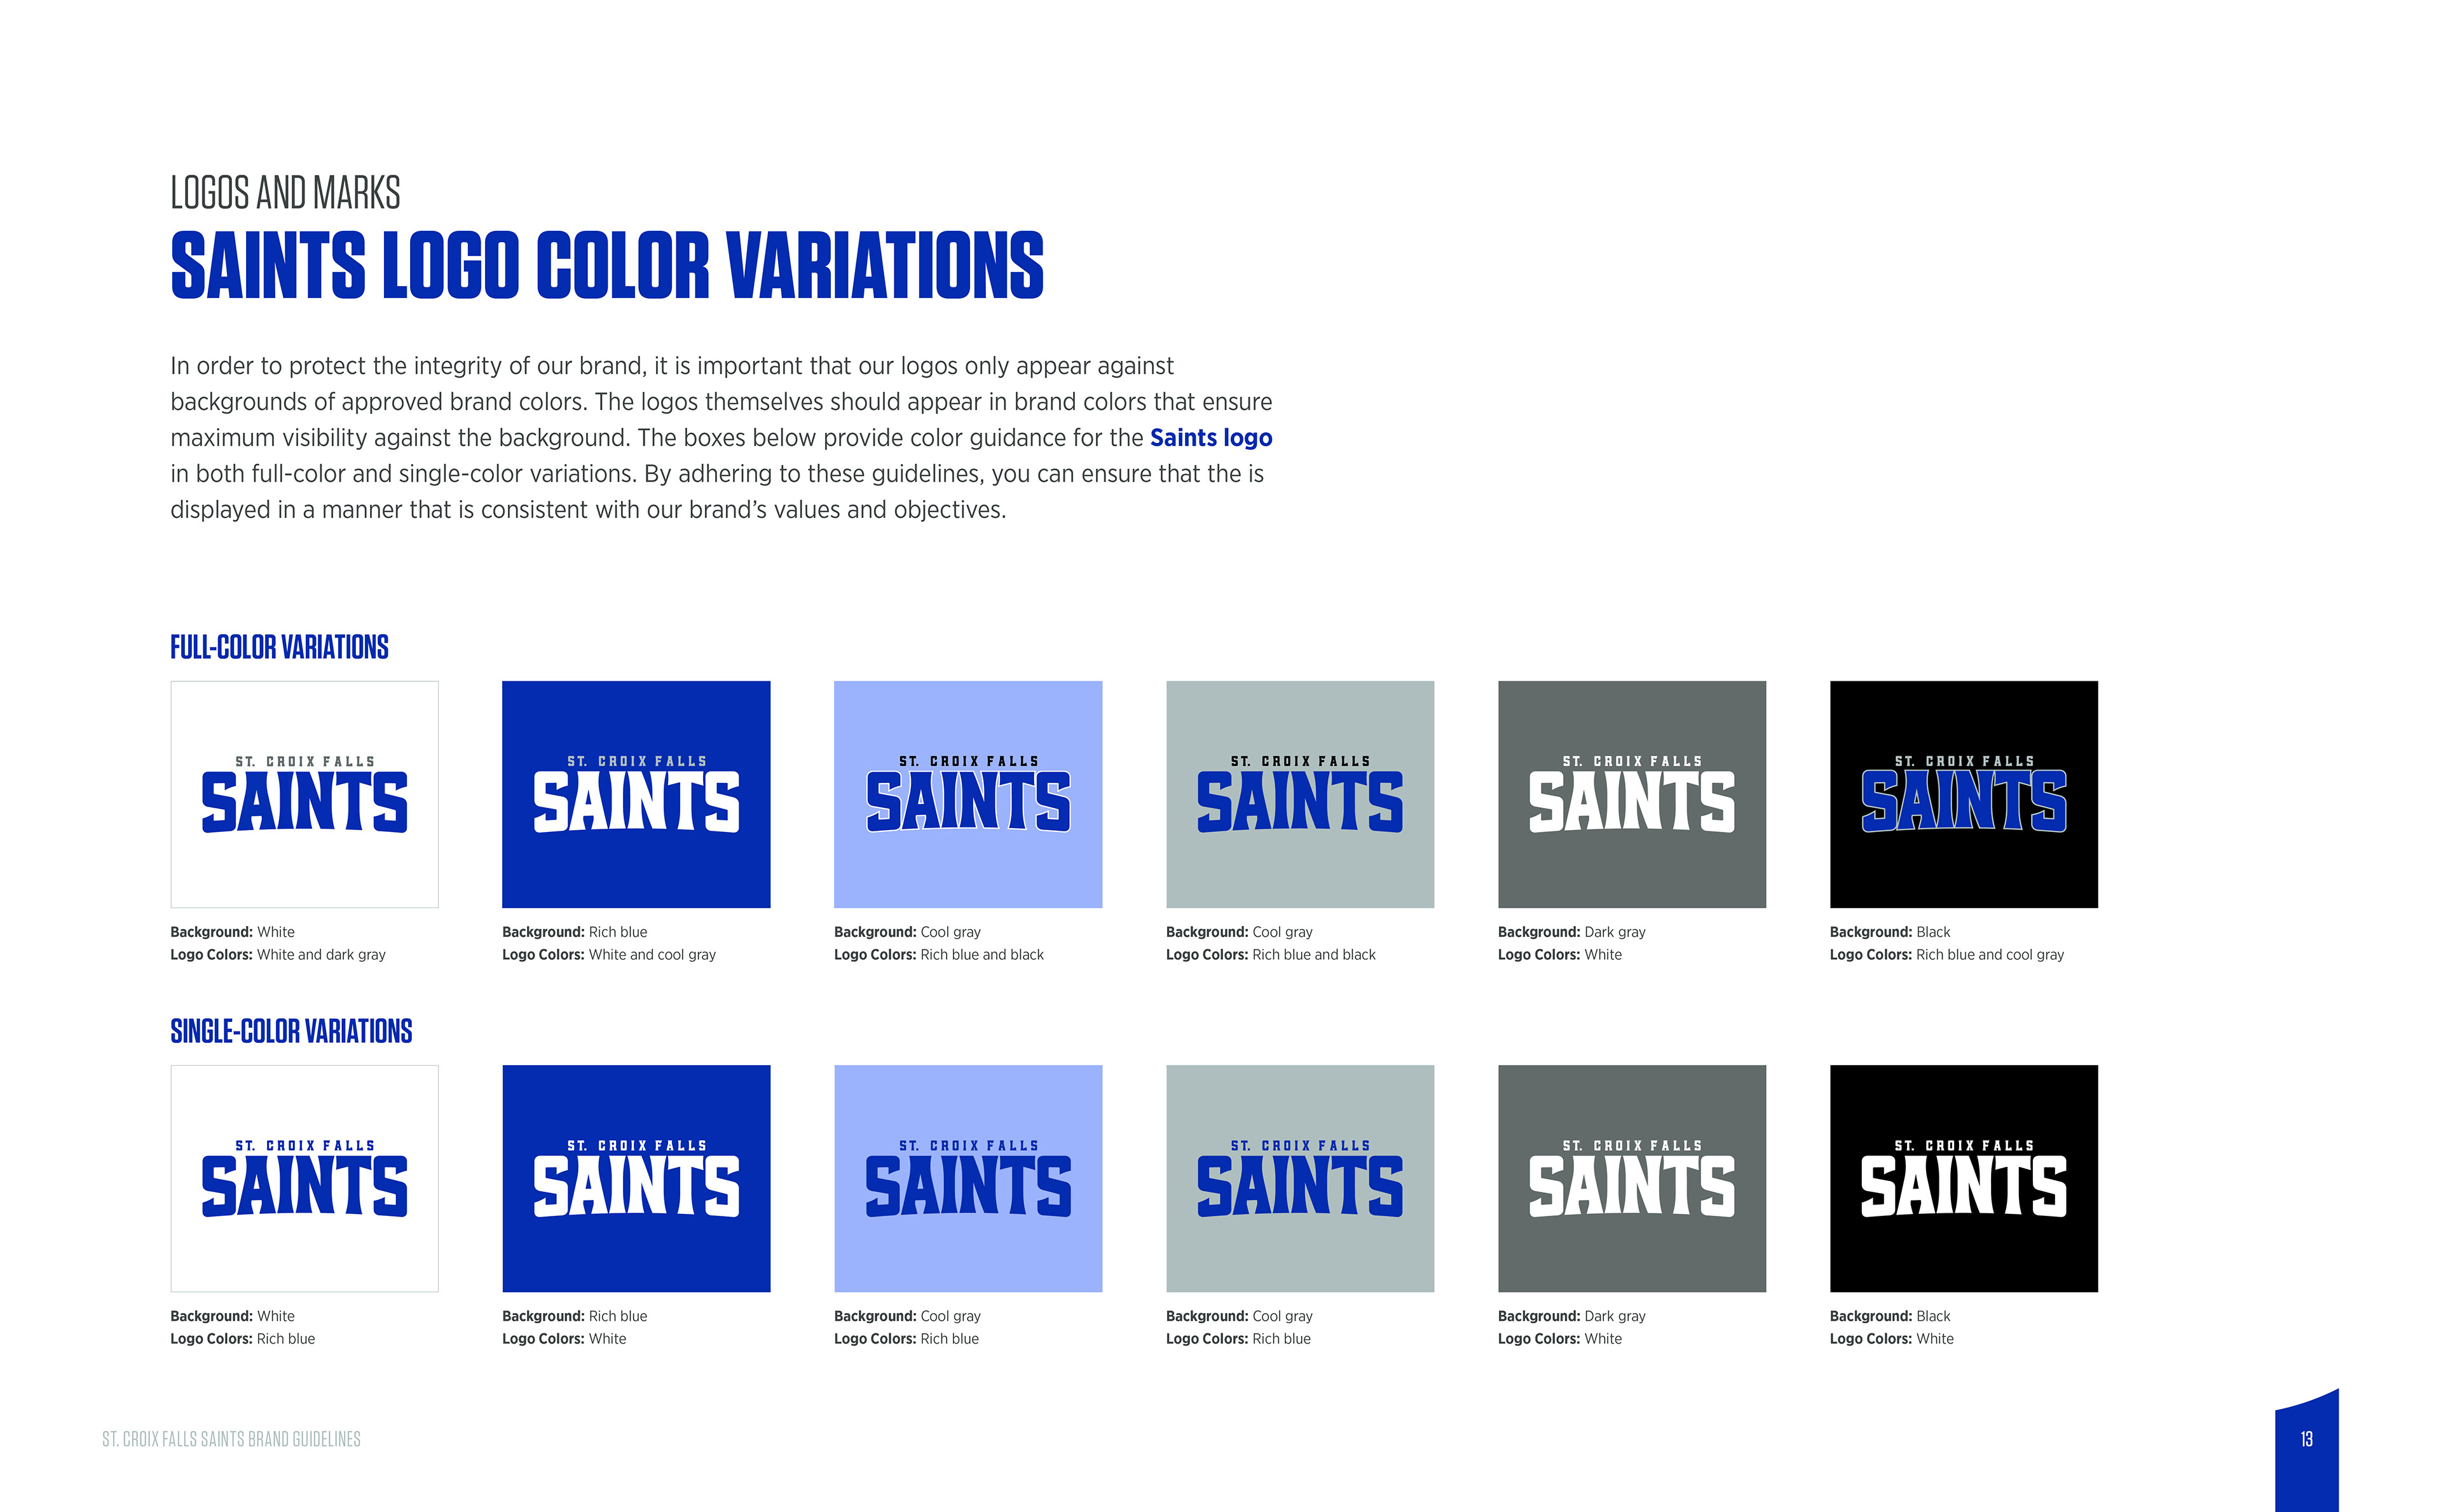Screen dimensions: 2441x1512
Task: Select the dark gray full-color logo box
Action: pos(1631,795)
